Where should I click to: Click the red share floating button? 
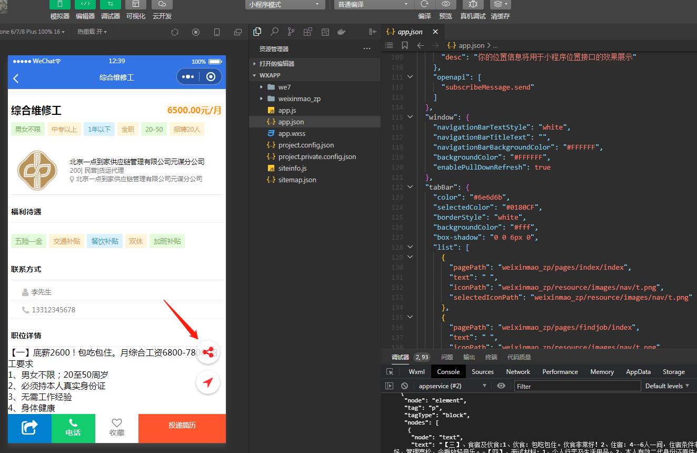click(x=208, y=352)
